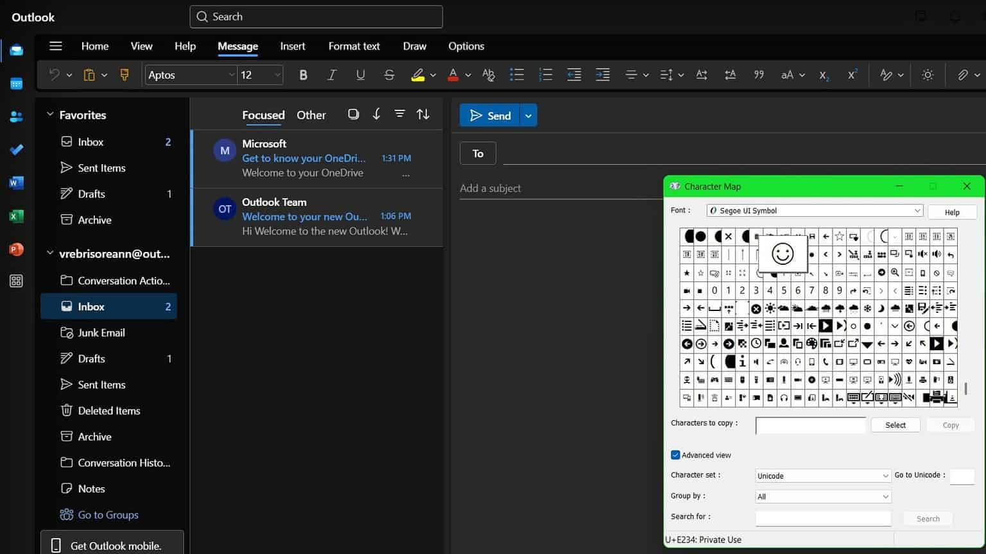Switch to the Format text tab

354,46
